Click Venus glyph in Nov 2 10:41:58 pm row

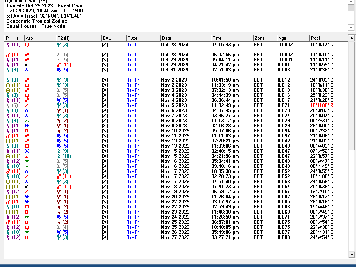coord(8,80)
